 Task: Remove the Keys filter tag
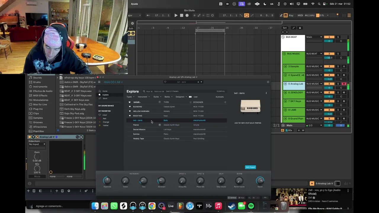pos(152,91)
